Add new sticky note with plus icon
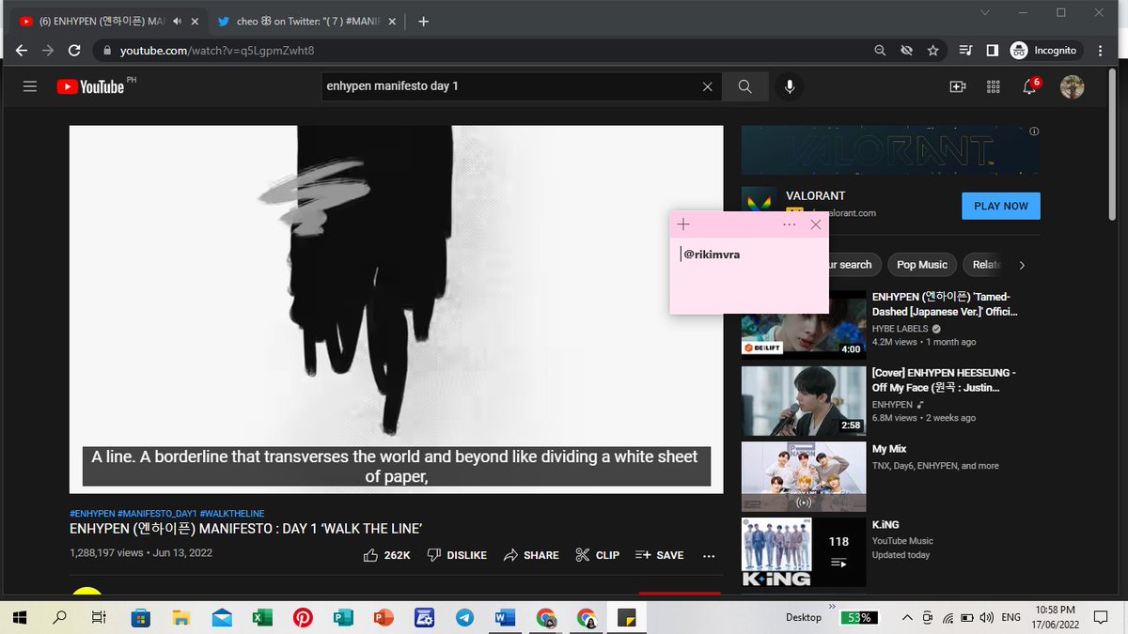The width and height of the screenshot is (1128, 634). tap(683, 224)
